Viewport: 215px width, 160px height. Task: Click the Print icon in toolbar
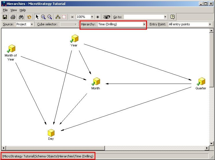point(13,17)
